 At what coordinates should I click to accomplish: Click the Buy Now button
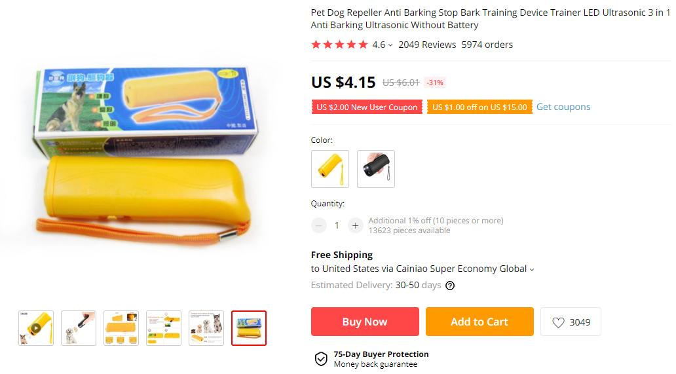[x=365, y=322]
